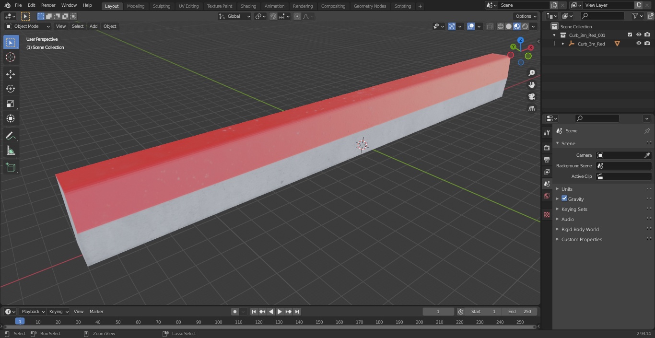This screenshot has width=655, height=338.
Task: Click the Z axis on navigation gizmo
Action: tap(521, 40)
